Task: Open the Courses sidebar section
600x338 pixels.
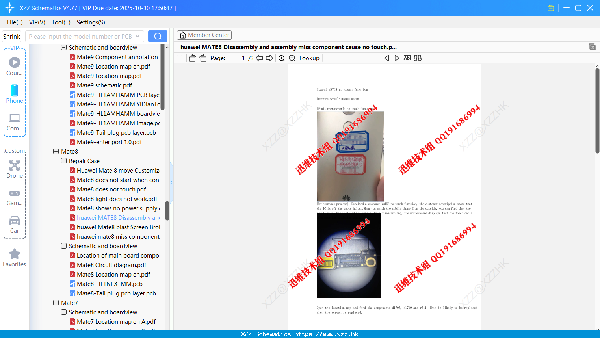Action: [x=15, y=66]
